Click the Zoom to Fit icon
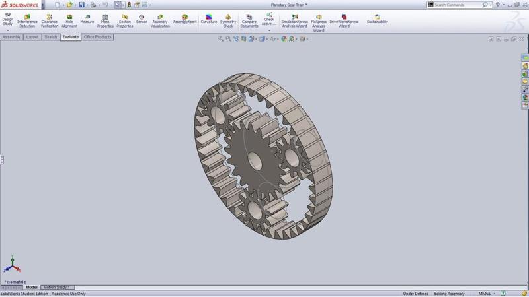 [x=221, y=39]
